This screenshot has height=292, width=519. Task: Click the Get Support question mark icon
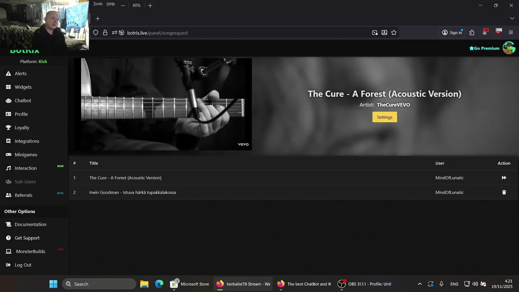(8, 238)
